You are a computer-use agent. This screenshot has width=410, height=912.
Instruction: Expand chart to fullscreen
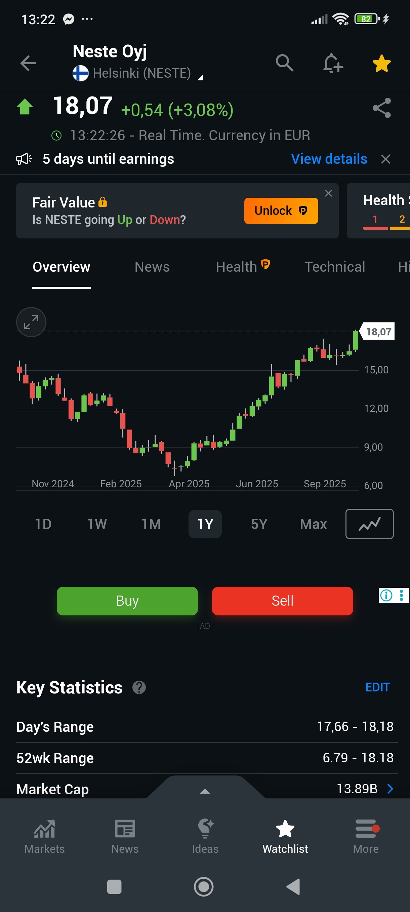tap(31, 322)
